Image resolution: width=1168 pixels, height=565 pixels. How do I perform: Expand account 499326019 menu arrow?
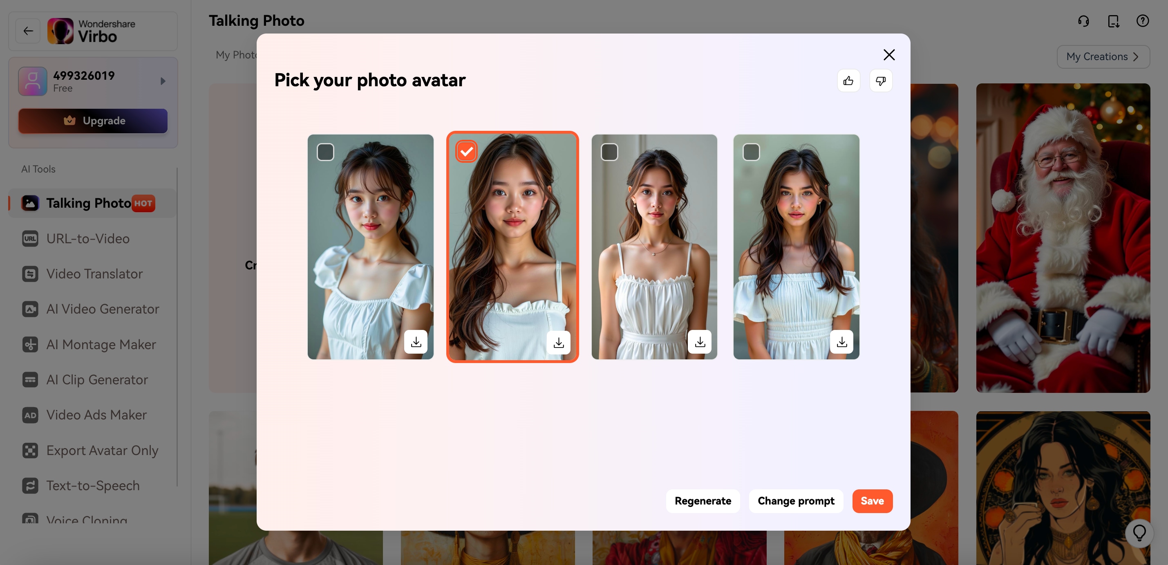pos(163,81)
